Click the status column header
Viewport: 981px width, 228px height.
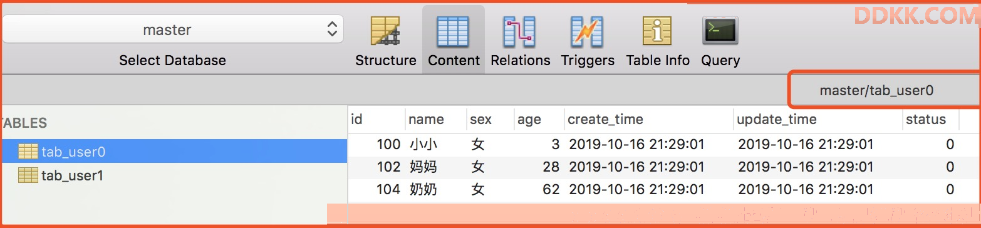[930, 119]
